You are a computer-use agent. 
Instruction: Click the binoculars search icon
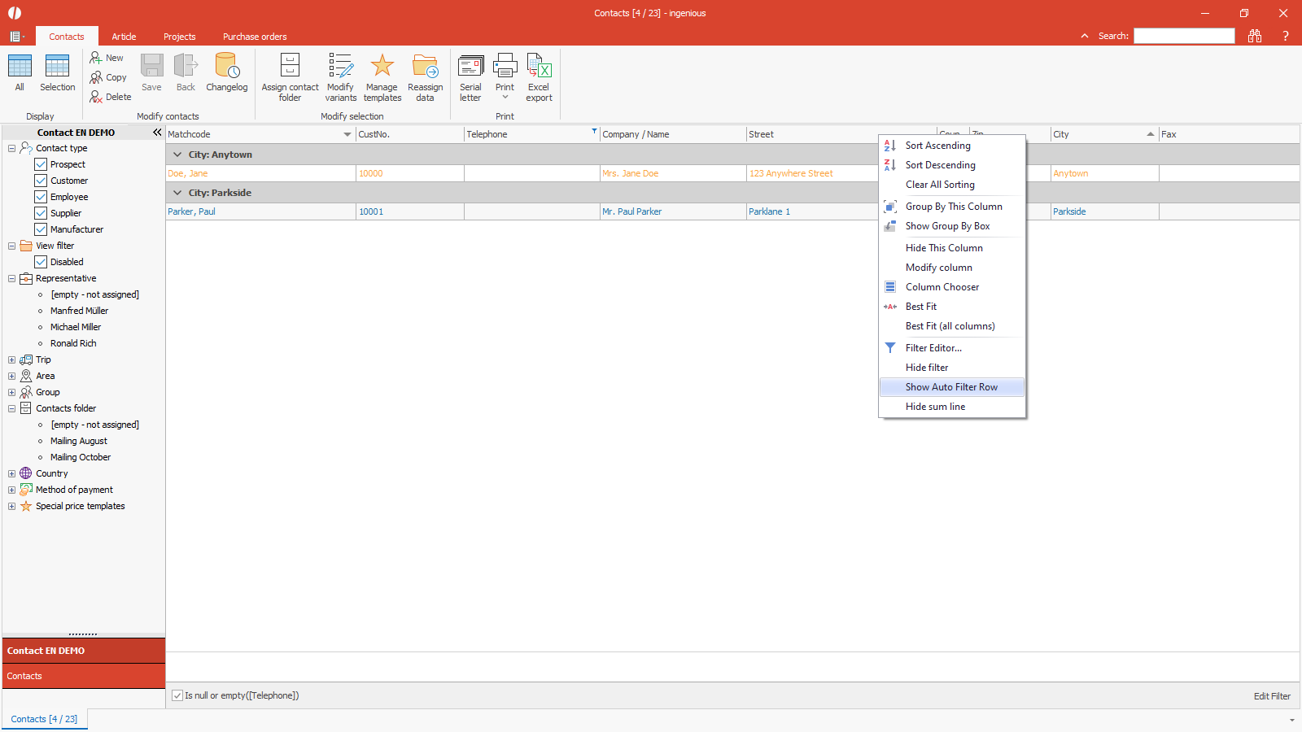(1255, 36)
